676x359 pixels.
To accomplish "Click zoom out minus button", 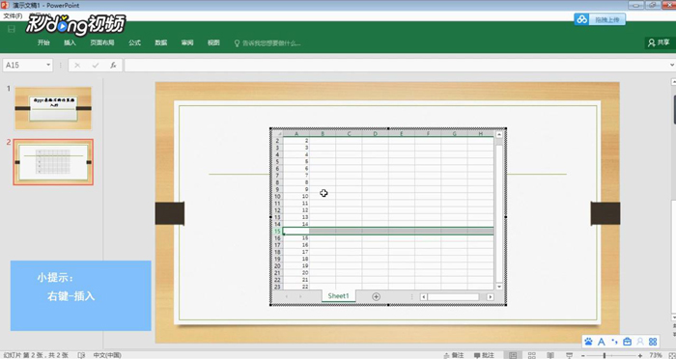I will tap(582, 355).
